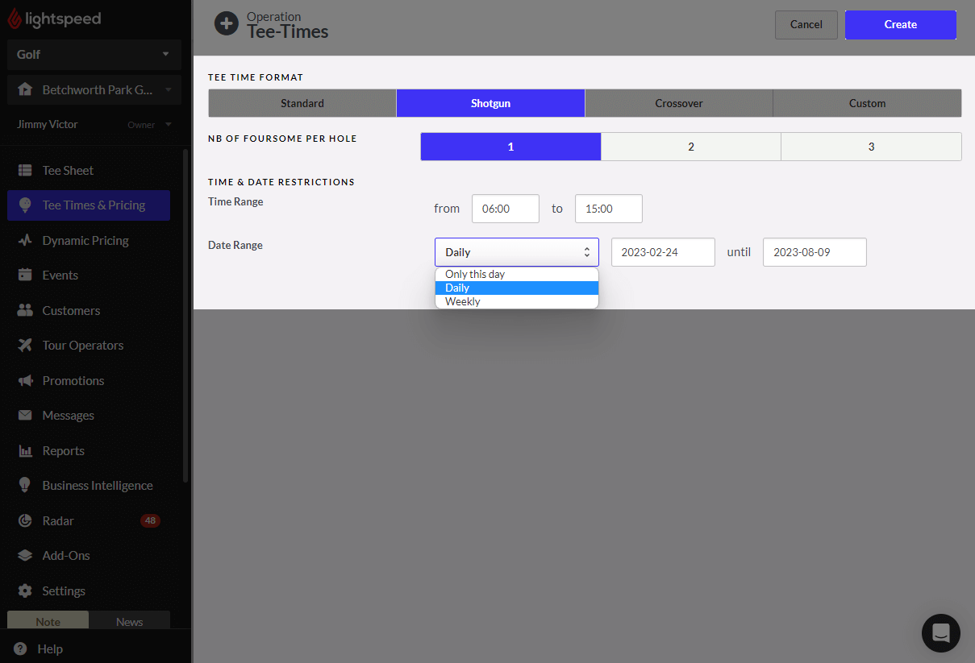Open the Note tab
The width and height of the screenshot is (975, 663).
pos(47,621)
